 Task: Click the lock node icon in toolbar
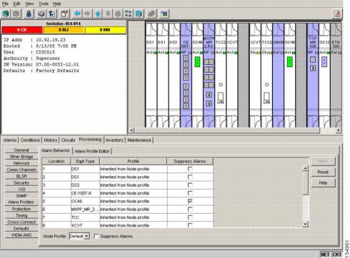click(29, 14)
